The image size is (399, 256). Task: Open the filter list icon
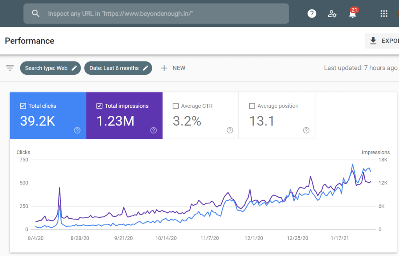pyautogui.click(x=10, y=68)
